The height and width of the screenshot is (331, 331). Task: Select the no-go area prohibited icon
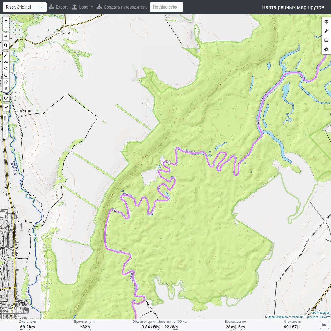point(6,69)
